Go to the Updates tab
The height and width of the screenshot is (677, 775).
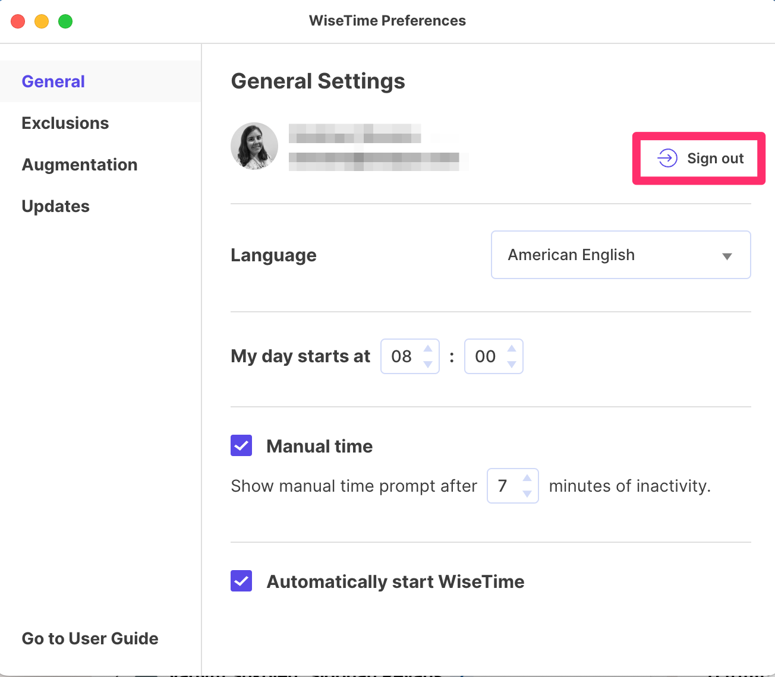pyautogui.click(x=56, y=206)
